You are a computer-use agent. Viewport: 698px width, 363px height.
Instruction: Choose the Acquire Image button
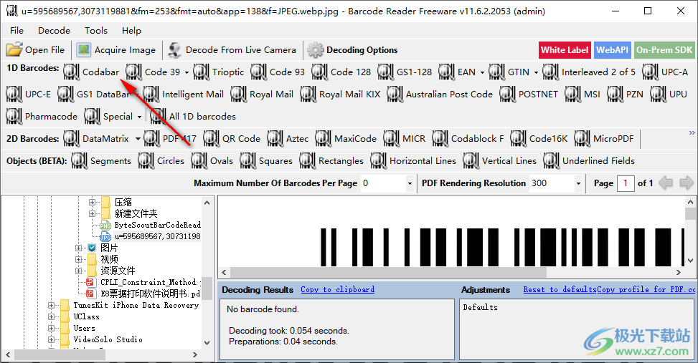116,50
